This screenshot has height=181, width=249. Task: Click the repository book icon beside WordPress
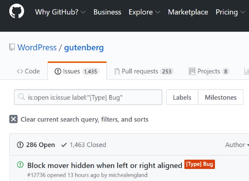(x=12, y=47)
